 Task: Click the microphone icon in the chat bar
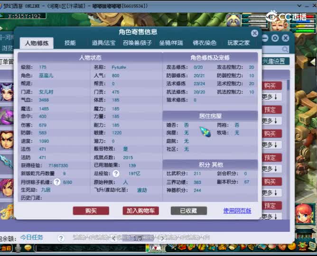pos(18,248)
